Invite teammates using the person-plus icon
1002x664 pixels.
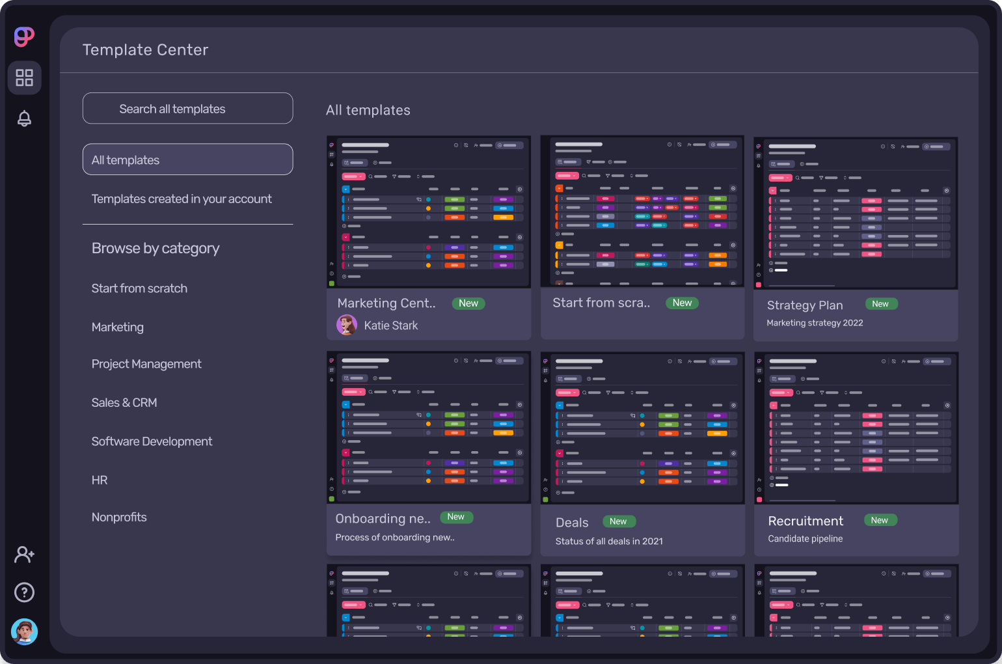coord(24,554)
